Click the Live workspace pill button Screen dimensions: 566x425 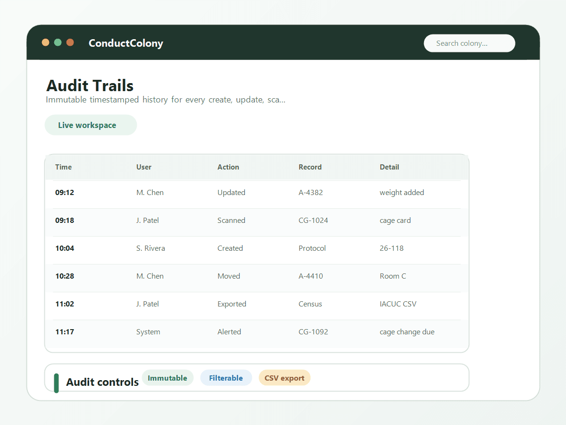[x=91, y=125]
